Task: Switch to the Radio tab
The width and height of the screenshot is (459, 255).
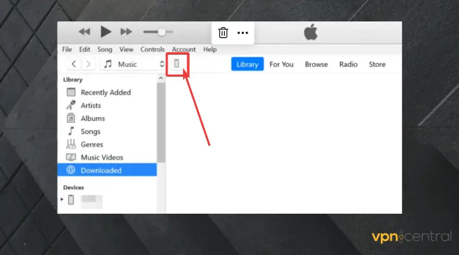Action: [x=348, y=64]
